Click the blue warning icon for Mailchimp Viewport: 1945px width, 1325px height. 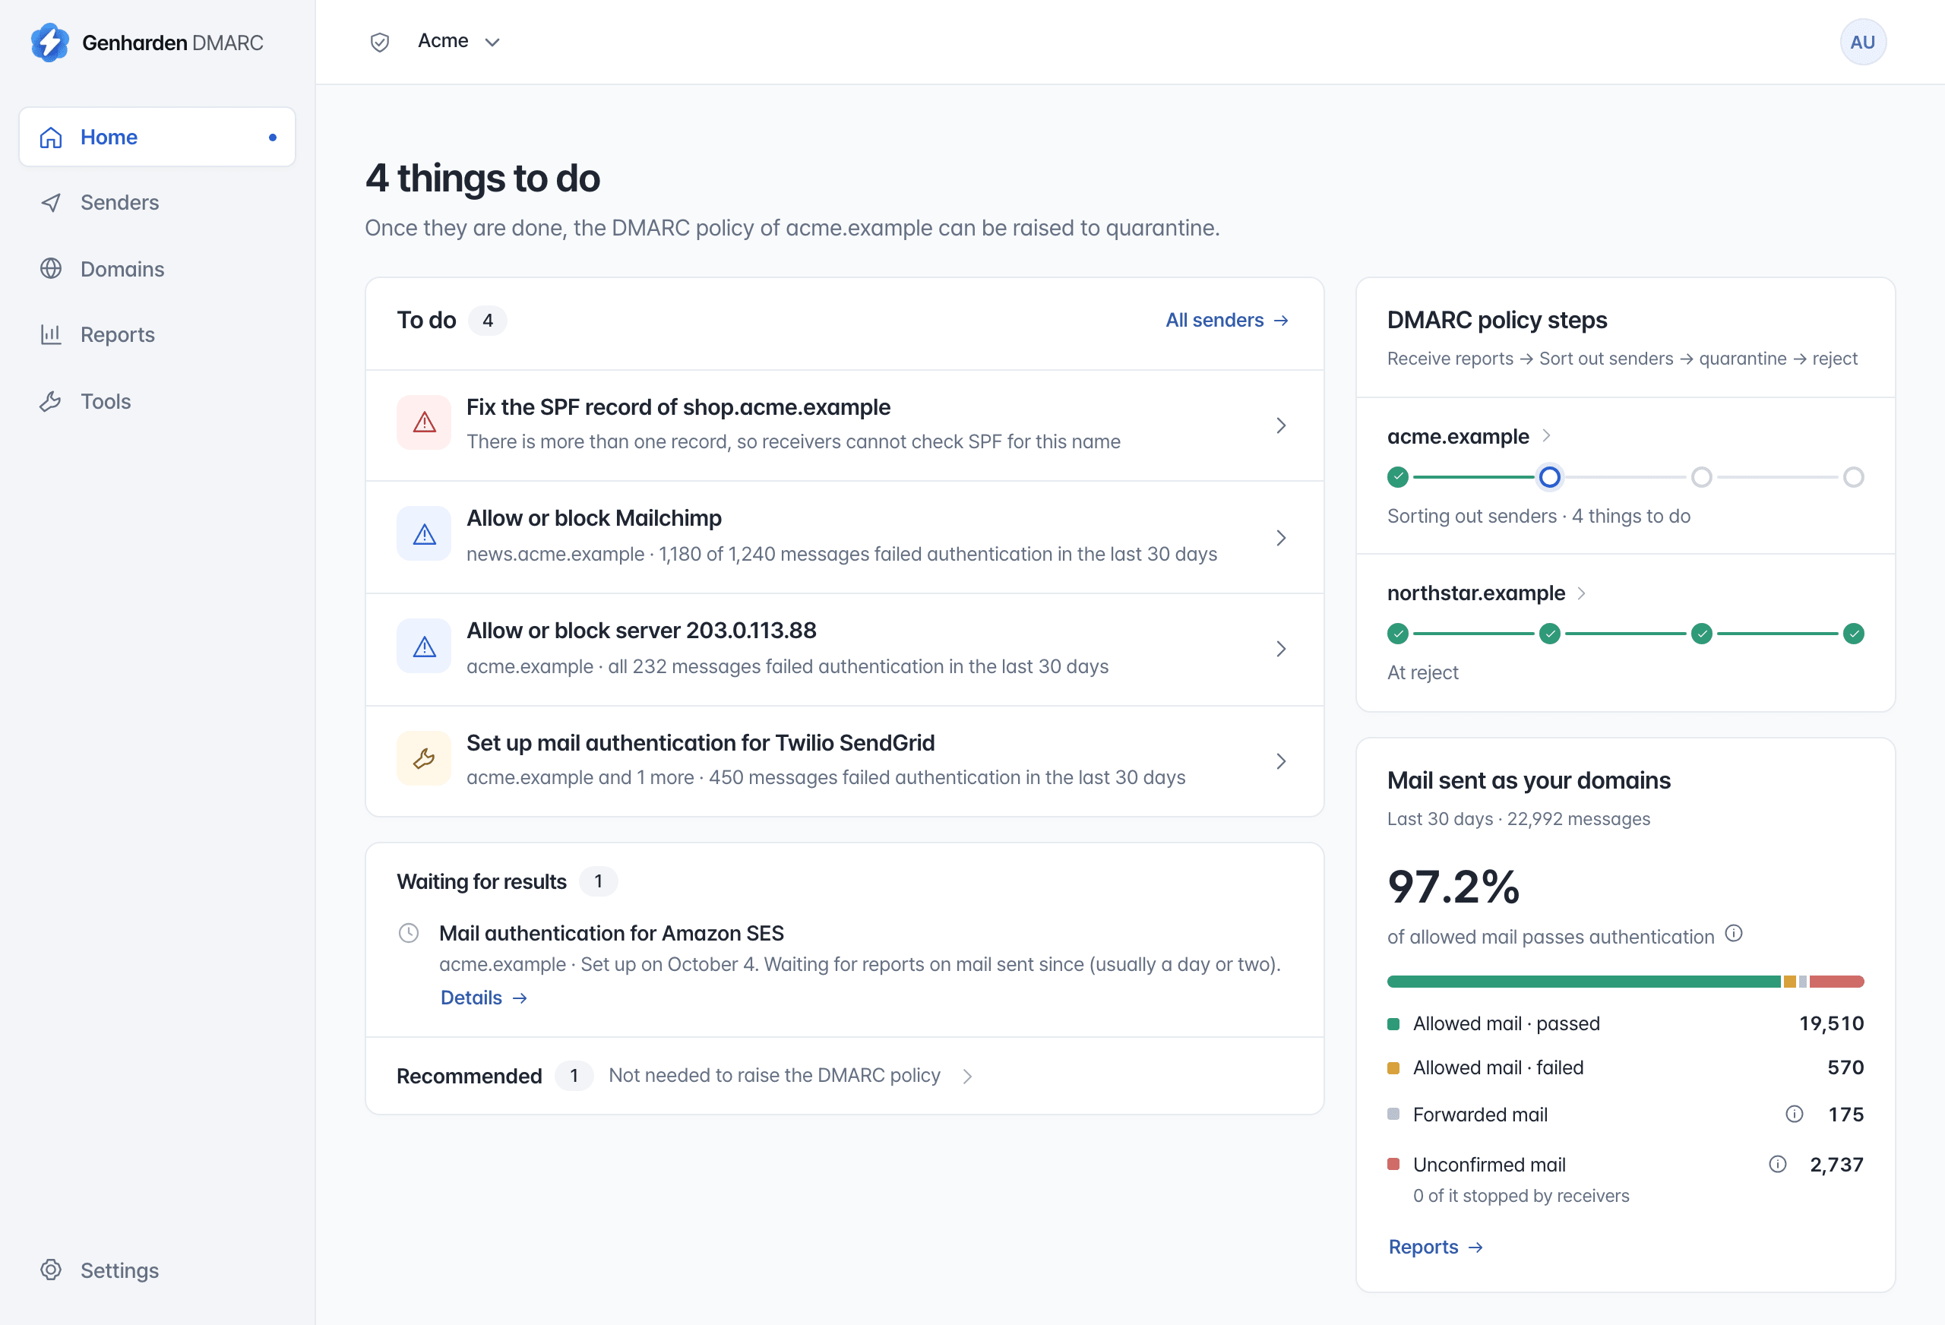click(424, 534)
